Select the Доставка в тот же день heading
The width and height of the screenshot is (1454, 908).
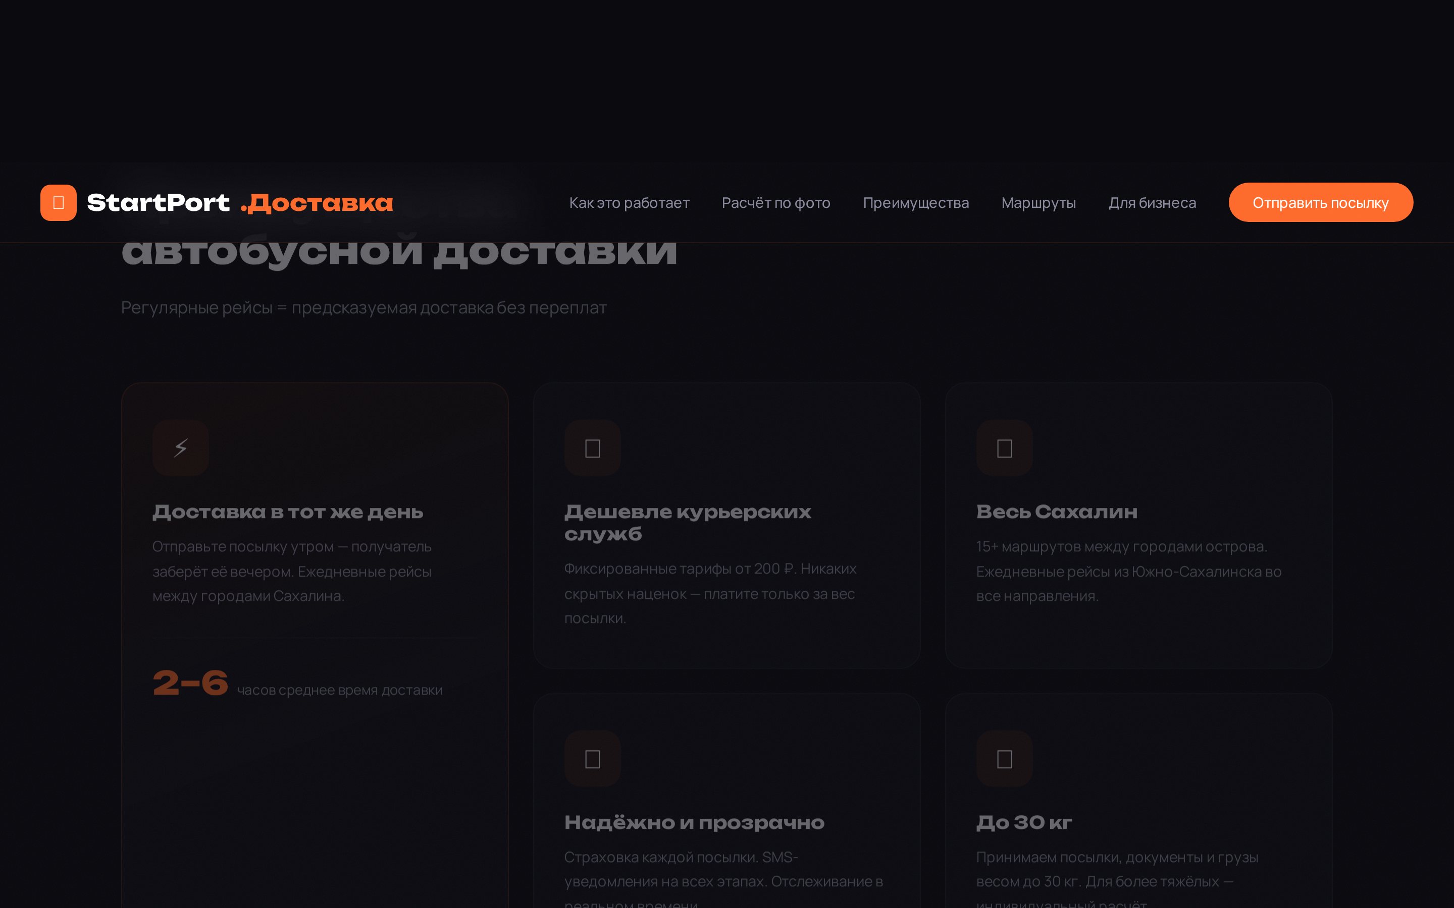[x=288, y=512]
